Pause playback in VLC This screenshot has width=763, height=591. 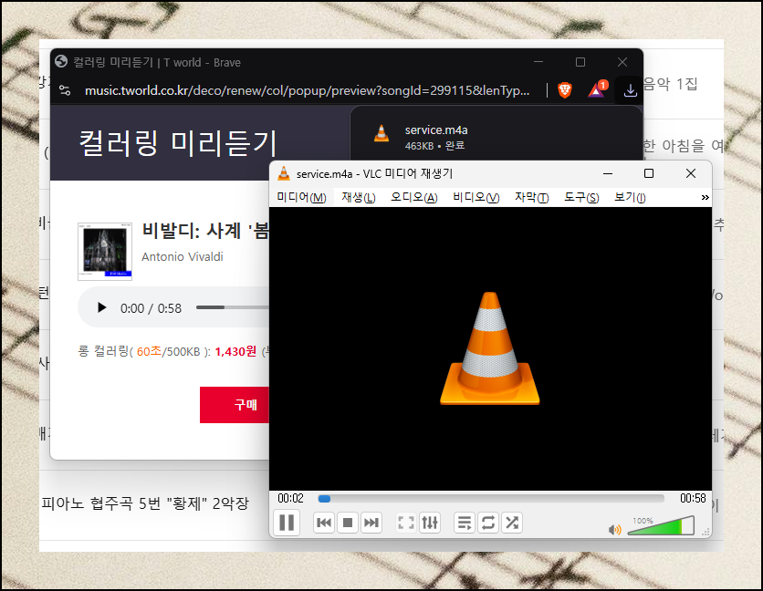click(287, 523)
